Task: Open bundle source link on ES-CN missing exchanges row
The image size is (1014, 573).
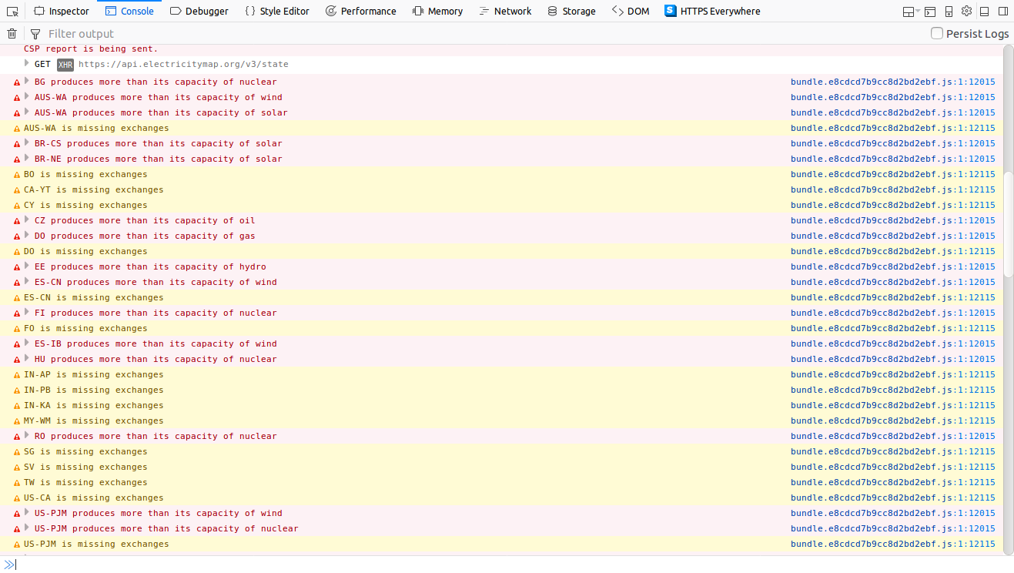Action: (892, 297)
